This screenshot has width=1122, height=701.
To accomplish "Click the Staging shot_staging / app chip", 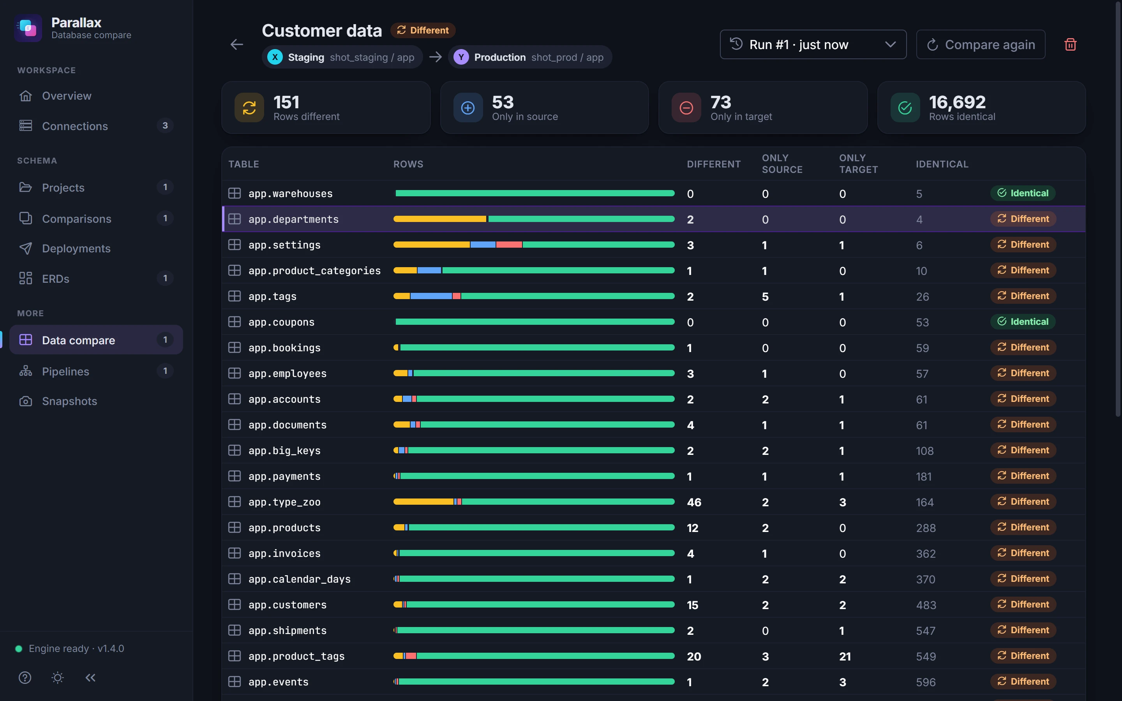I will (x=342, y=57).
